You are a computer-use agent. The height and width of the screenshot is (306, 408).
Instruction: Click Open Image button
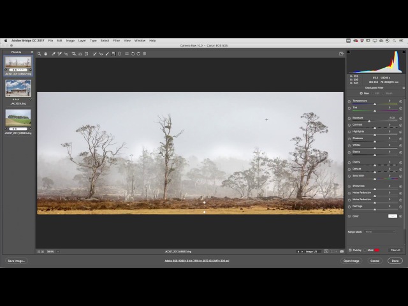[351, 261]
